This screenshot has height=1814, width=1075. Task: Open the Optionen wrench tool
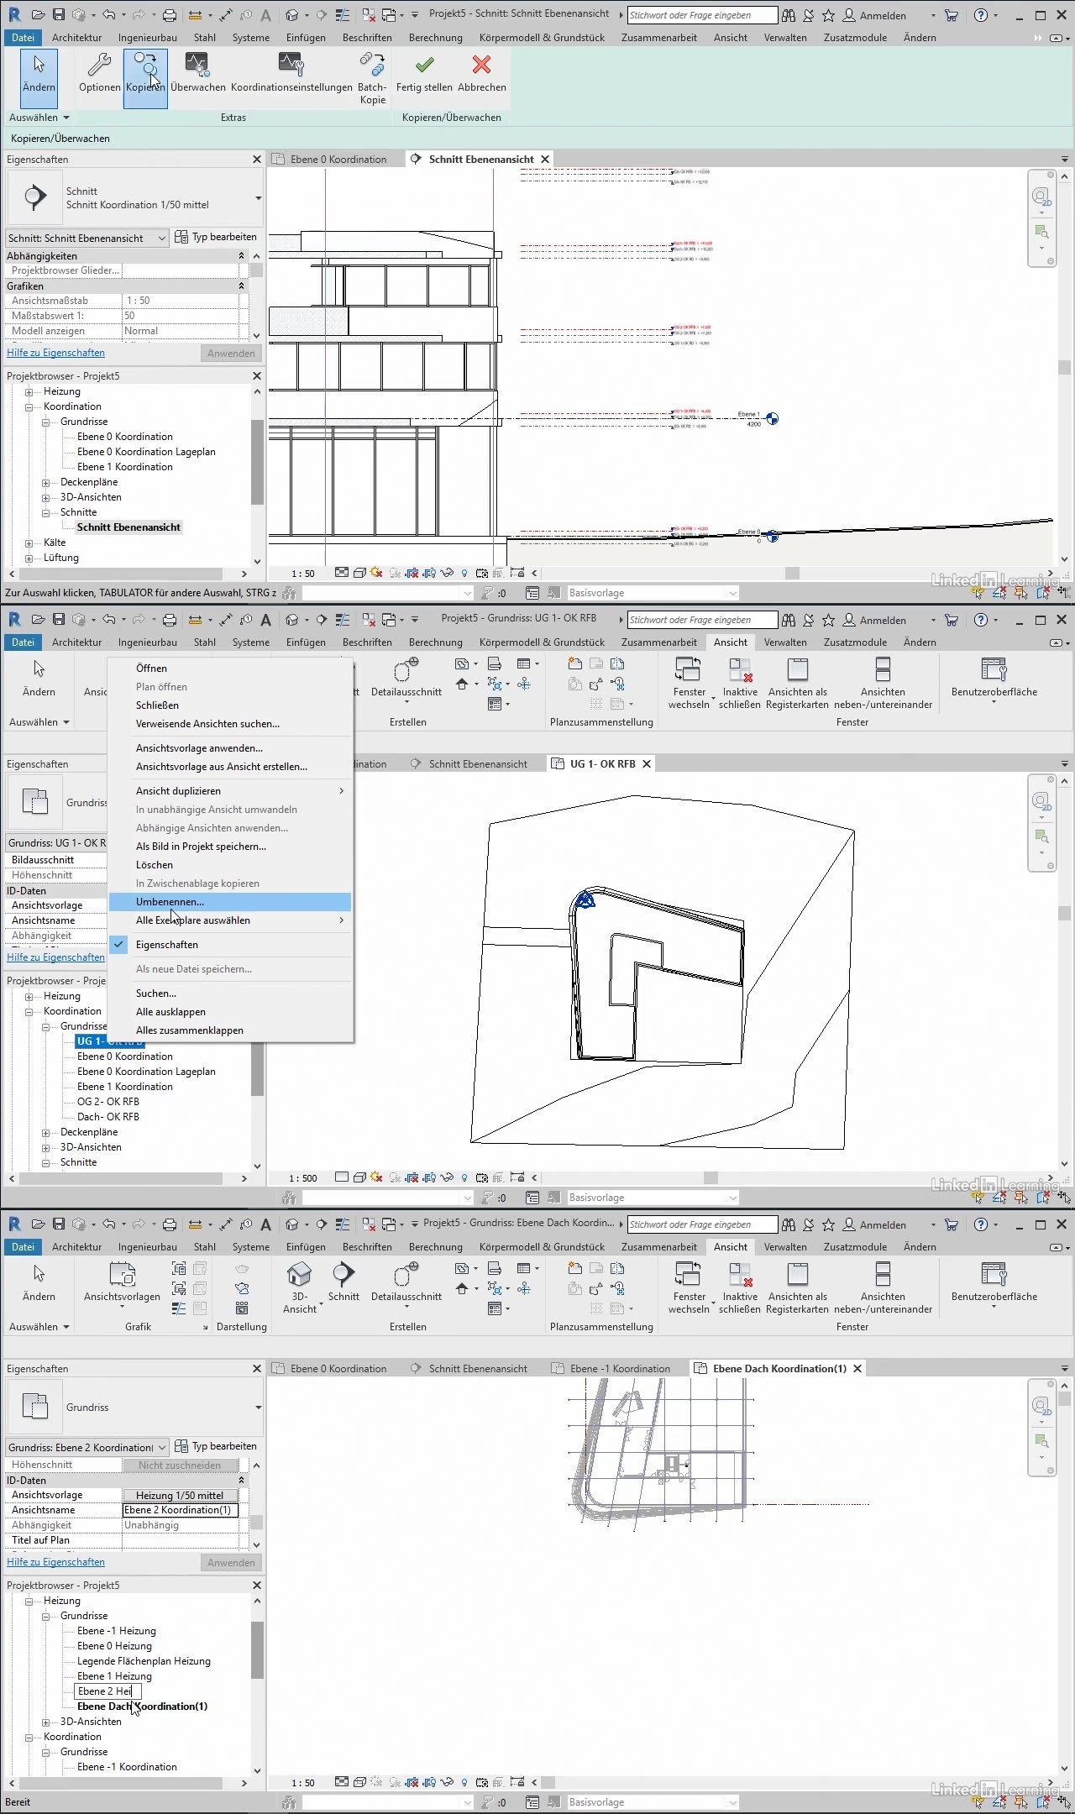pyautogui.click(x=99, y=66)
